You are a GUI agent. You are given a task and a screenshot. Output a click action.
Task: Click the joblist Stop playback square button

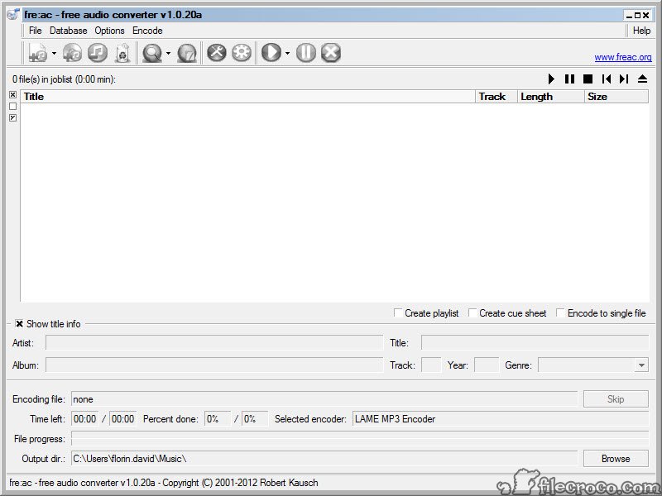point(588,79)
